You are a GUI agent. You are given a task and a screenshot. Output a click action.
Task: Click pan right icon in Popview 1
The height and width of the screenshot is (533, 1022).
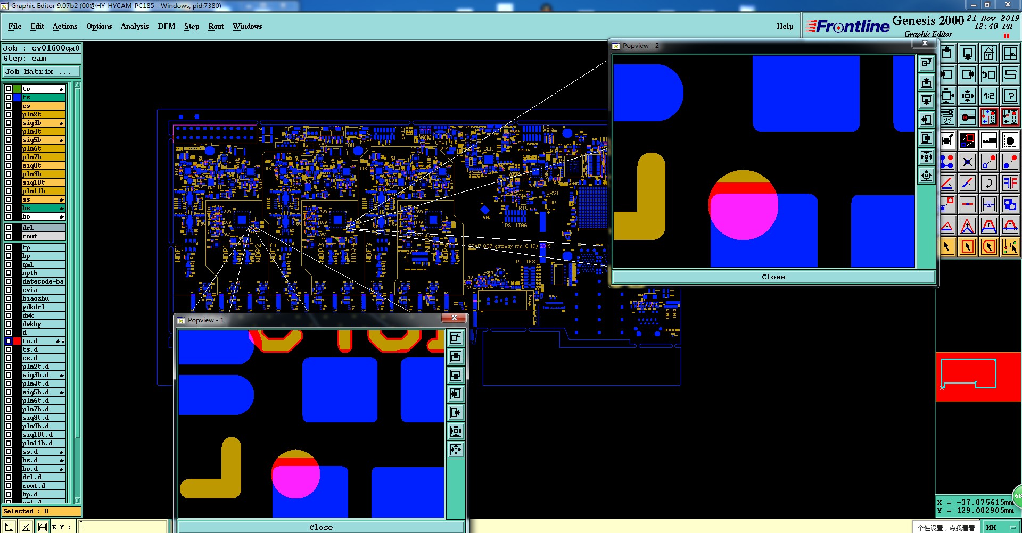[456, 412]
